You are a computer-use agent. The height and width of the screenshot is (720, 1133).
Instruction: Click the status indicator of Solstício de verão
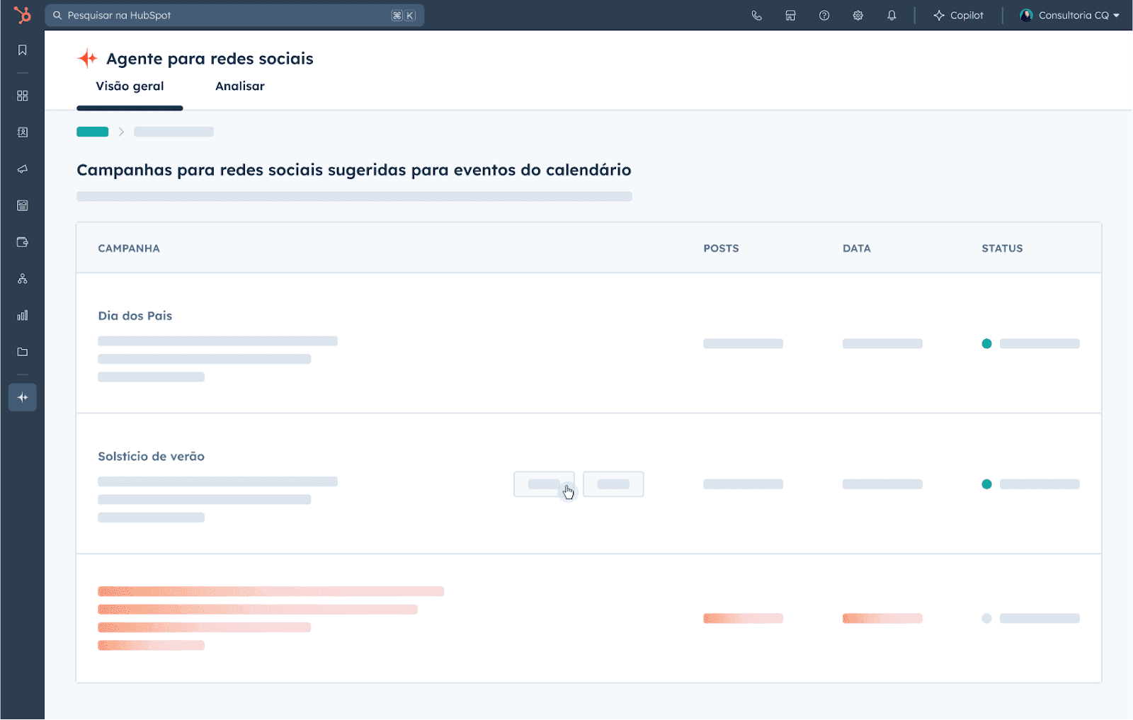986,484
